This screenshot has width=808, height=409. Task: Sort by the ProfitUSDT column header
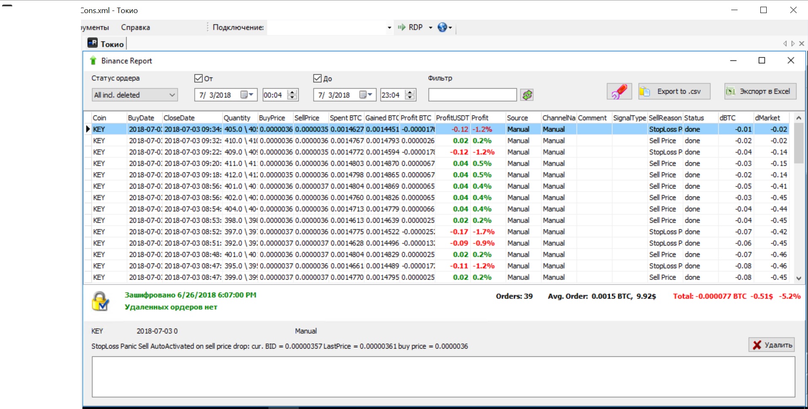tap(452, 118)
